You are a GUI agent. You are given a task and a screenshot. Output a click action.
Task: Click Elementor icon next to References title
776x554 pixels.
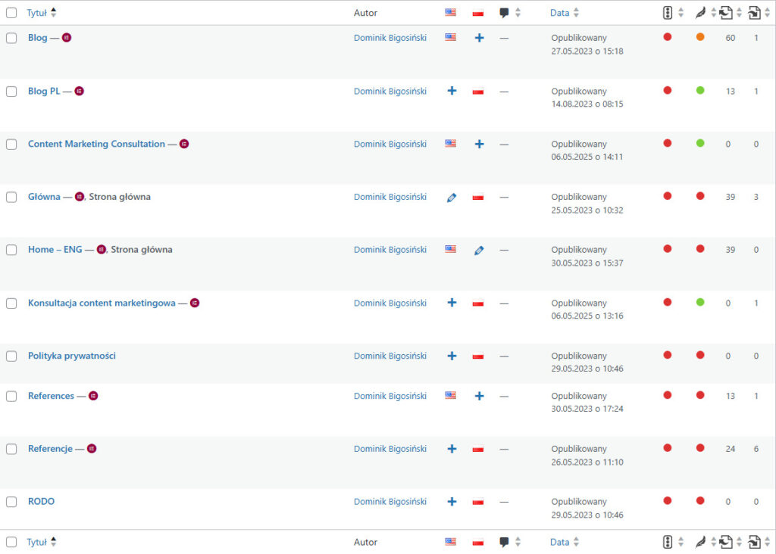(93, 396)
